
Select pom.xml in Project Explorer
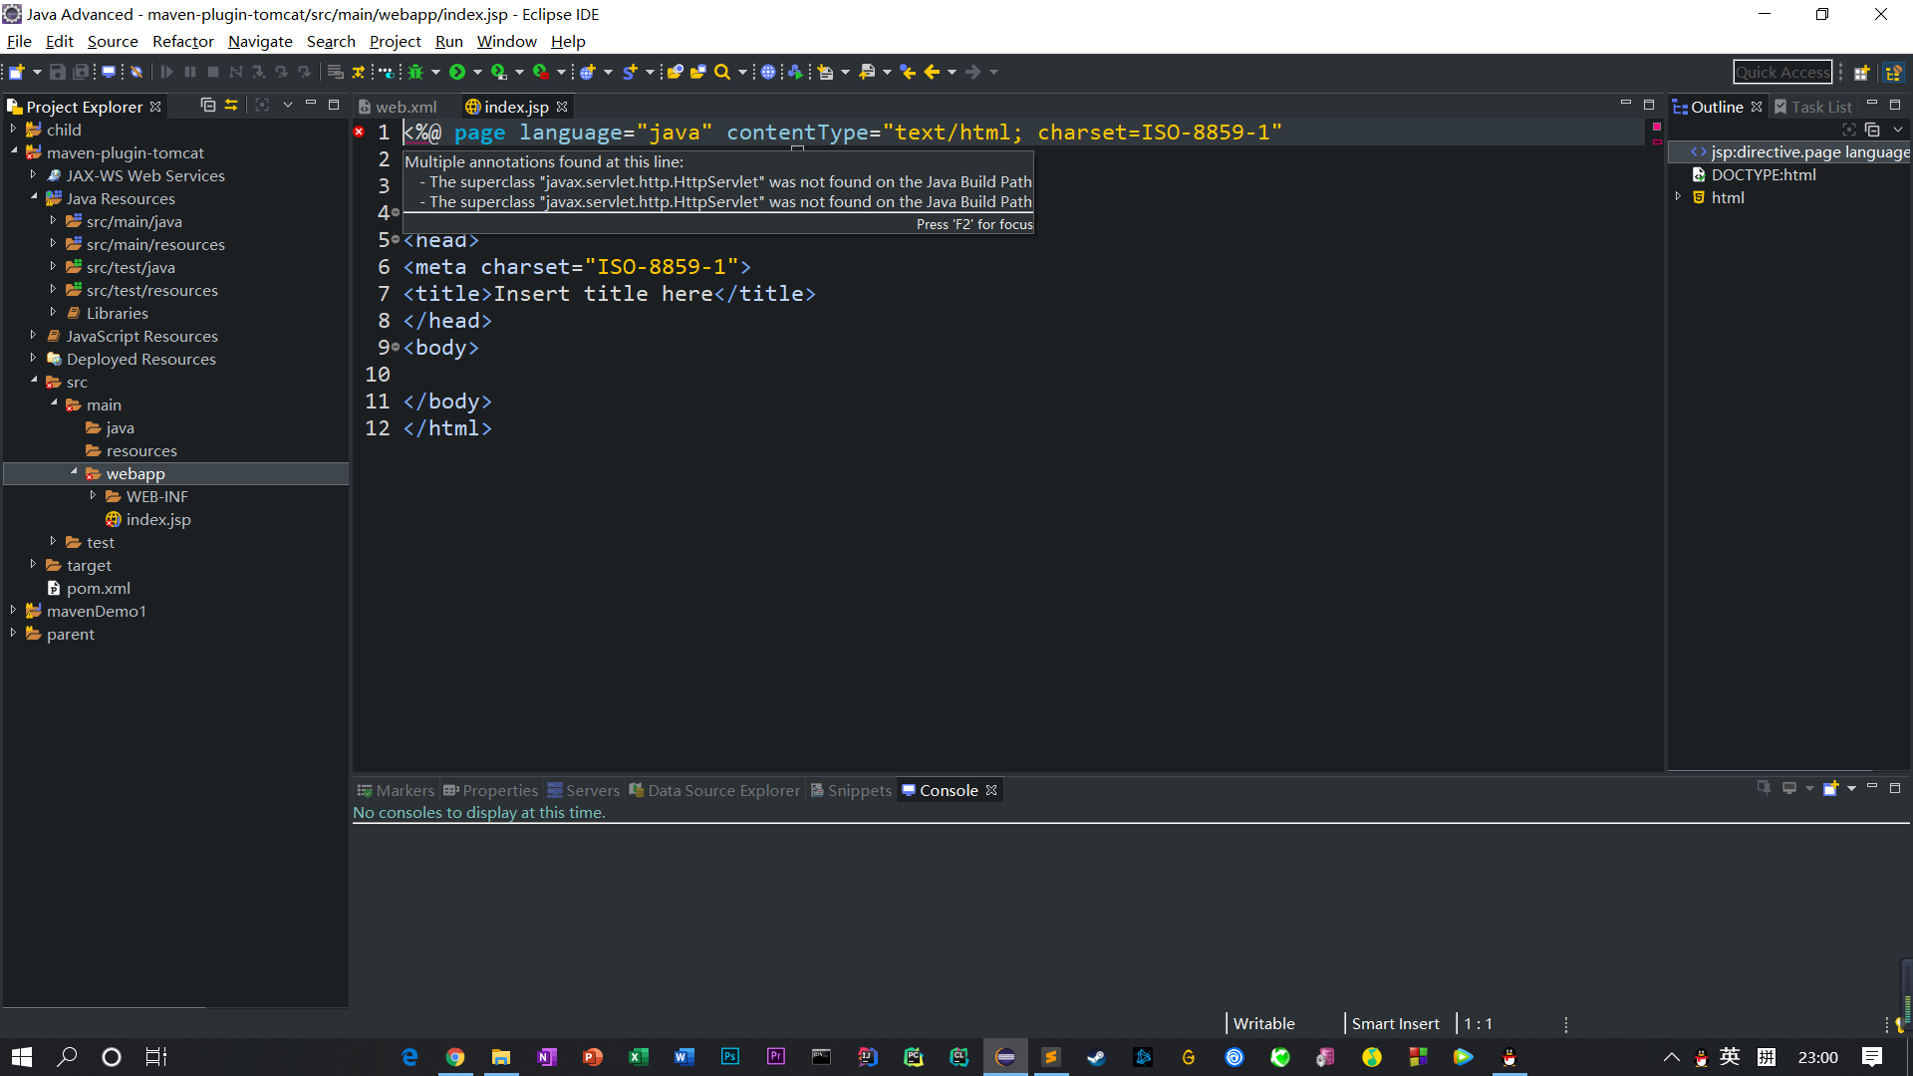coord(98,588)
